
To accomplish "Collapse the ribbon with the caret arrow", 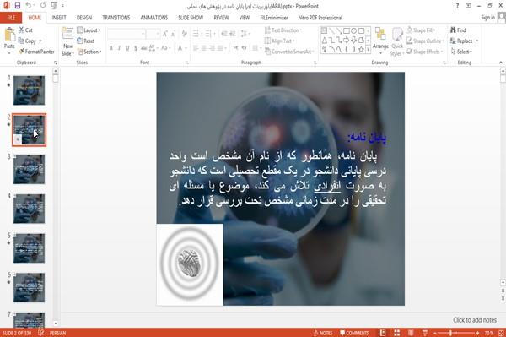I will point(501,63).
